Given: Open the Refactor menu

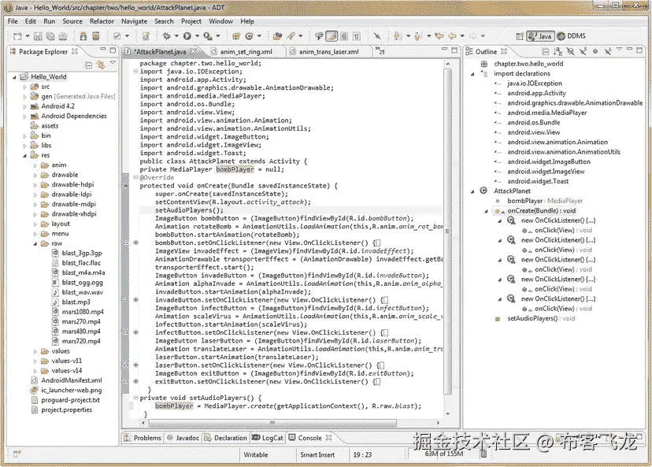Looking at the screenshot, I should tap(102, 21).
